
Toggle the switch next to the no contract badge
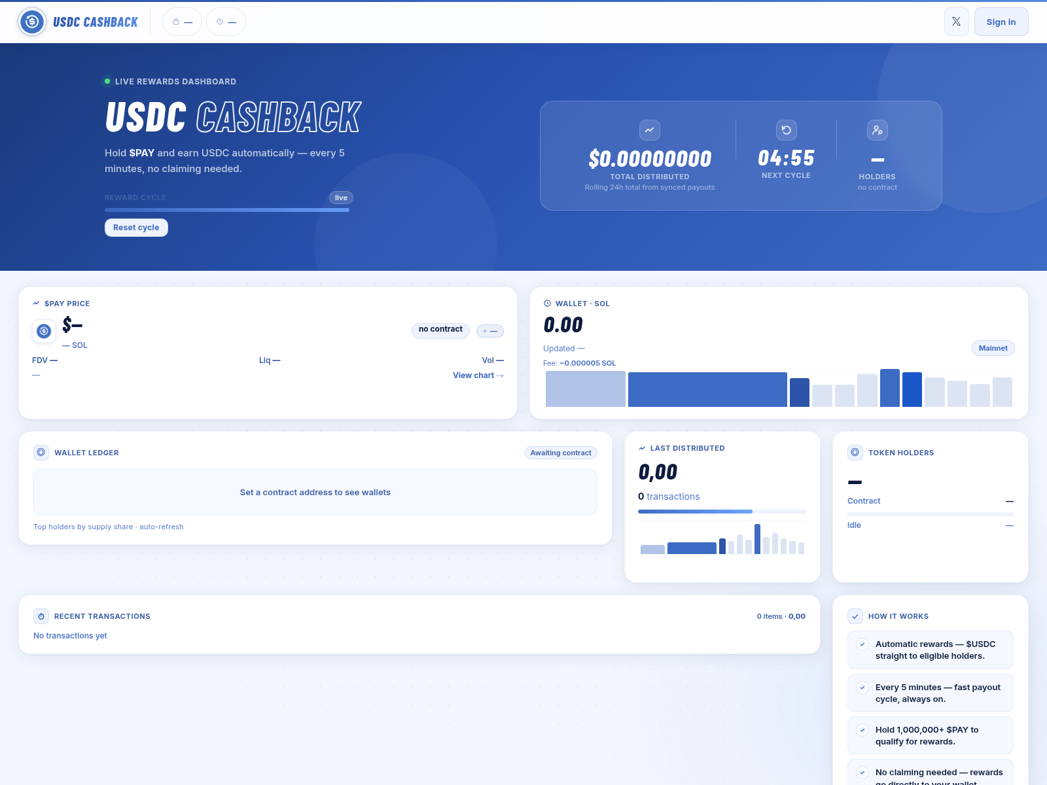pos(490,331)
